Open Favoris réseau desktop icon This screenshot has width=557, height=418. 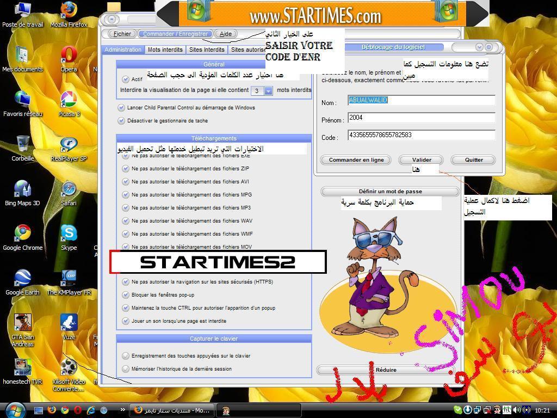coord(22,103)
